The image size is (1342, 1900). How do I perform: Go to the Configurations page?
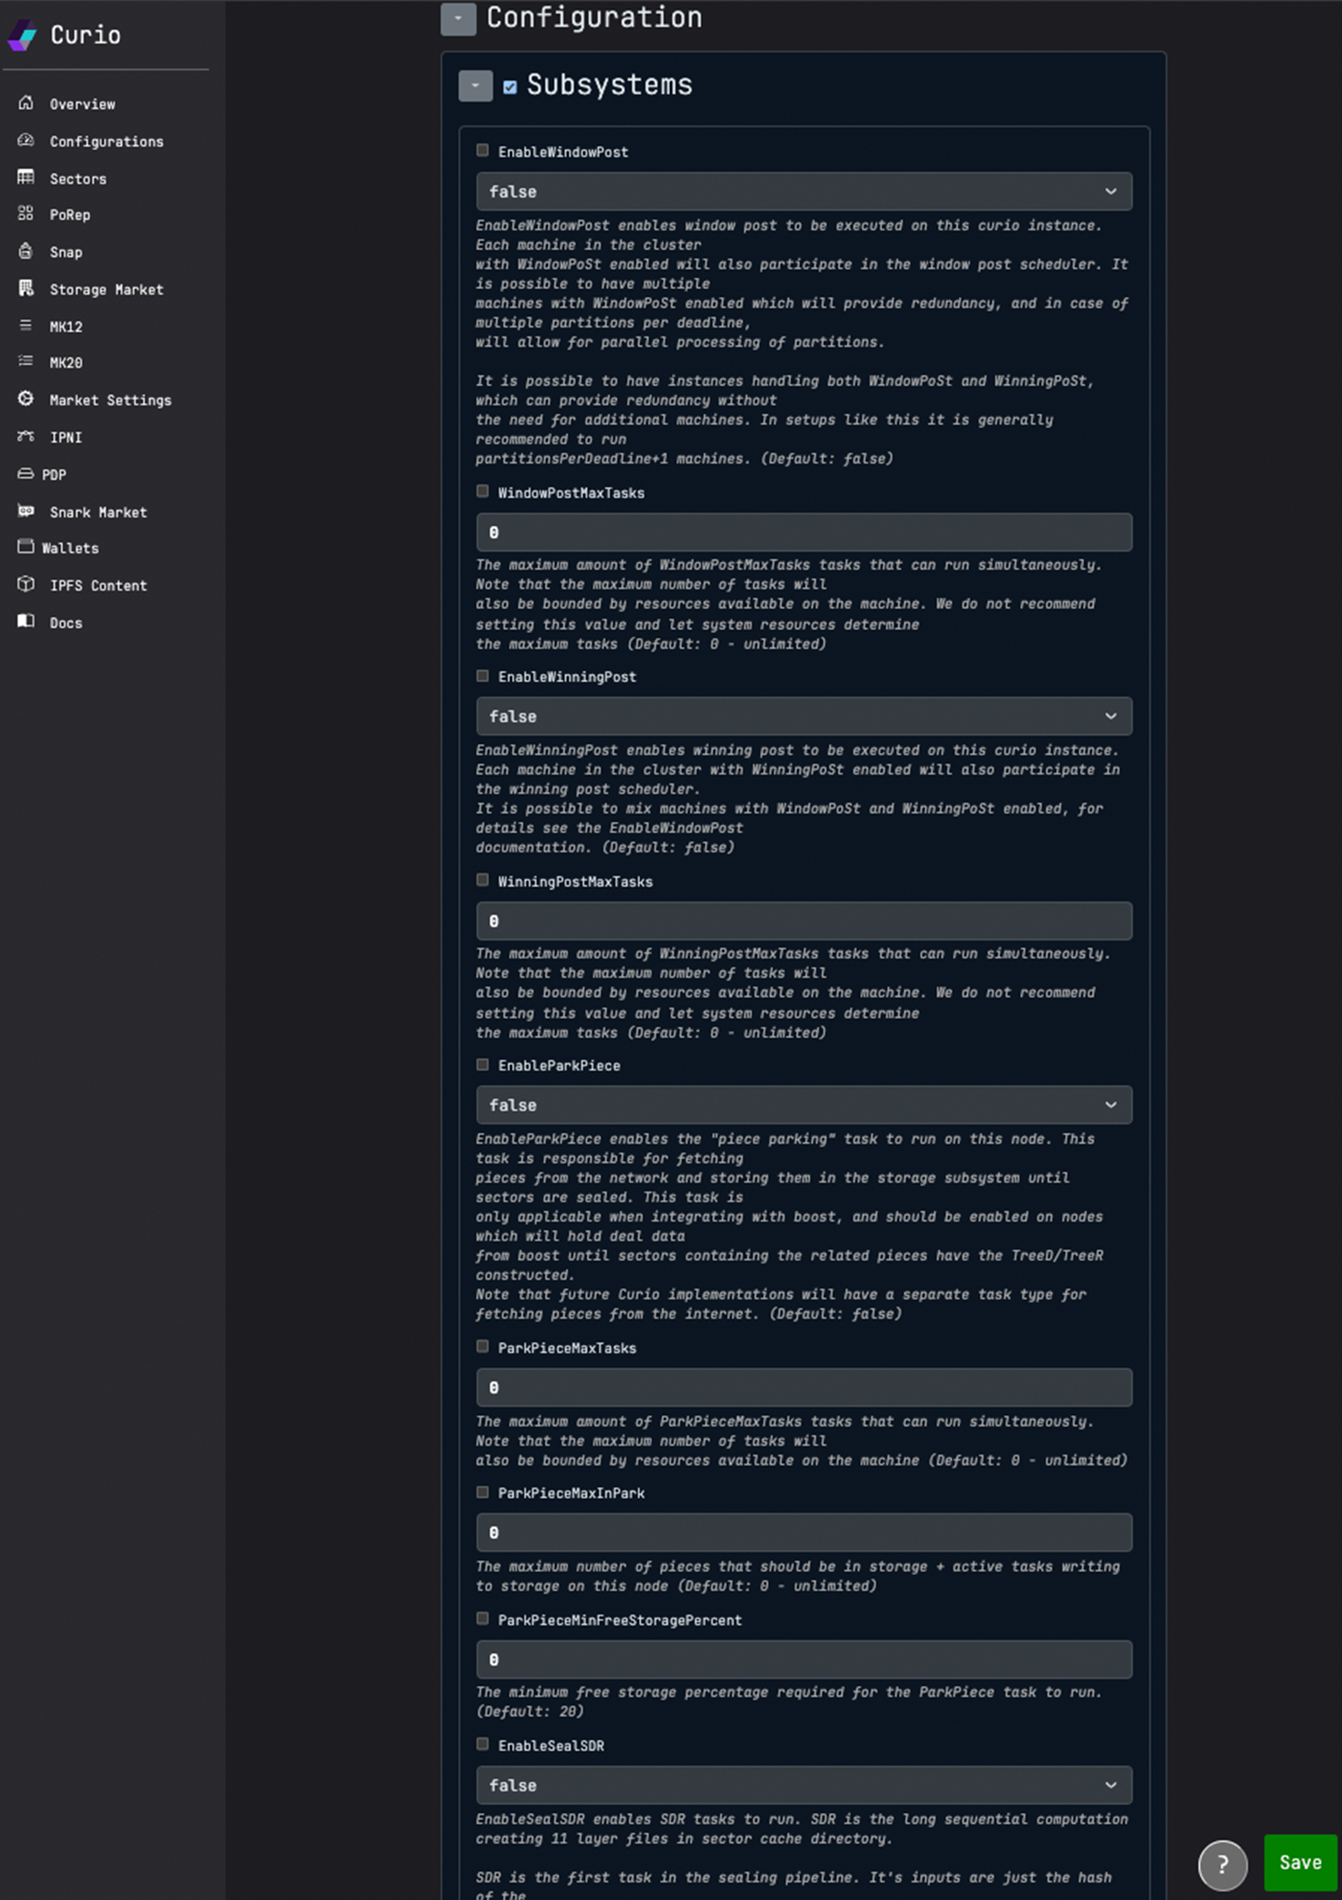[106, 142]
